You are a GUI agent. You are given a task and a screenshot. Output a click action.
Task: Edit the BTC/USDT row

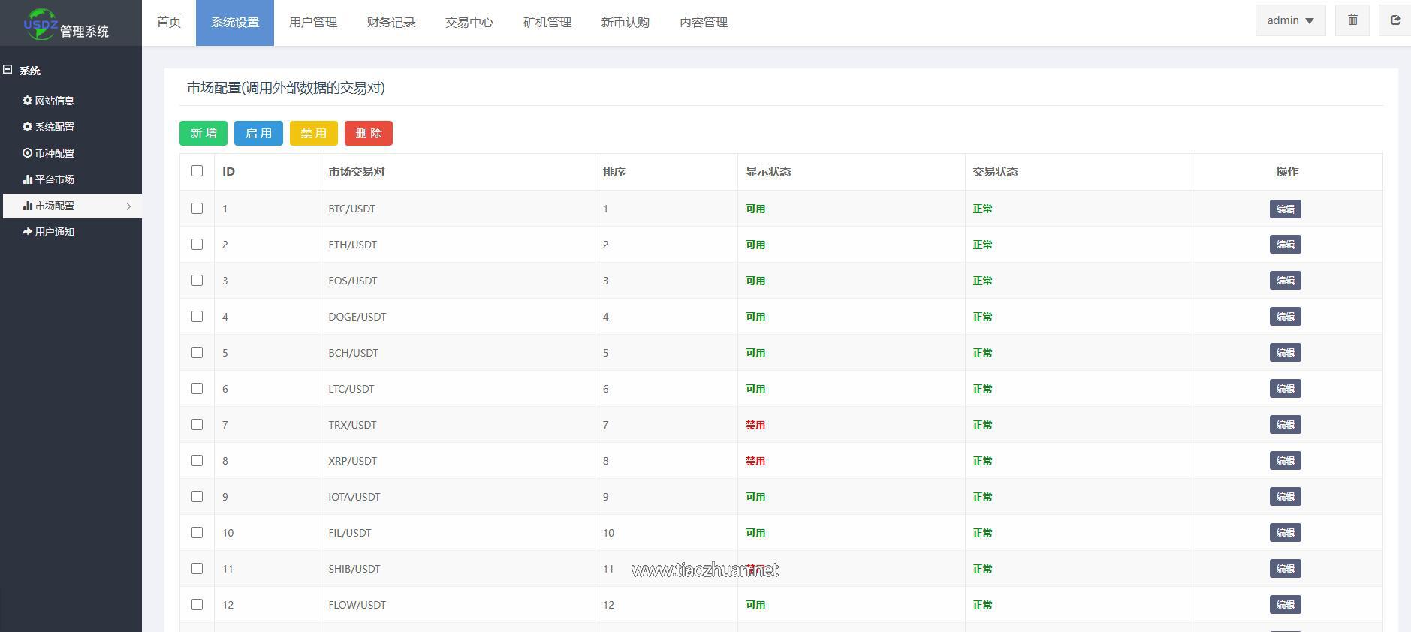[1285, 209]
